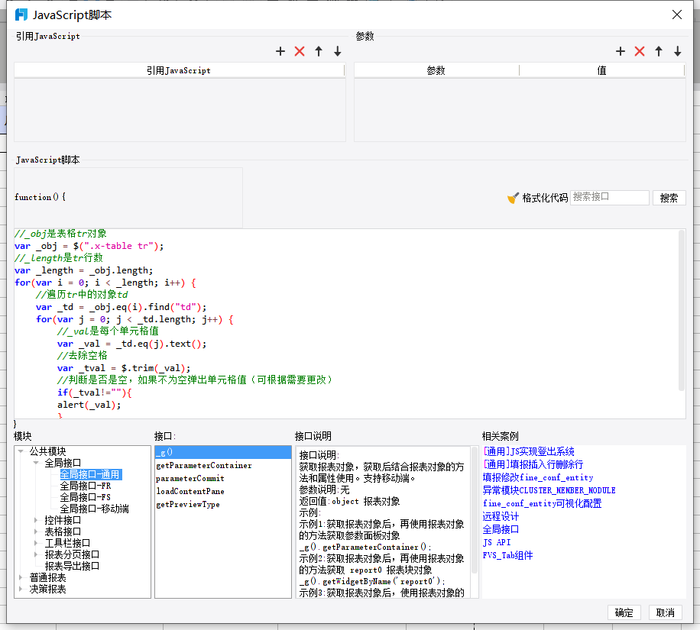Select 全局接口-通用 in module tree
This screenshot has width=700, height=630.
(90, 474)
